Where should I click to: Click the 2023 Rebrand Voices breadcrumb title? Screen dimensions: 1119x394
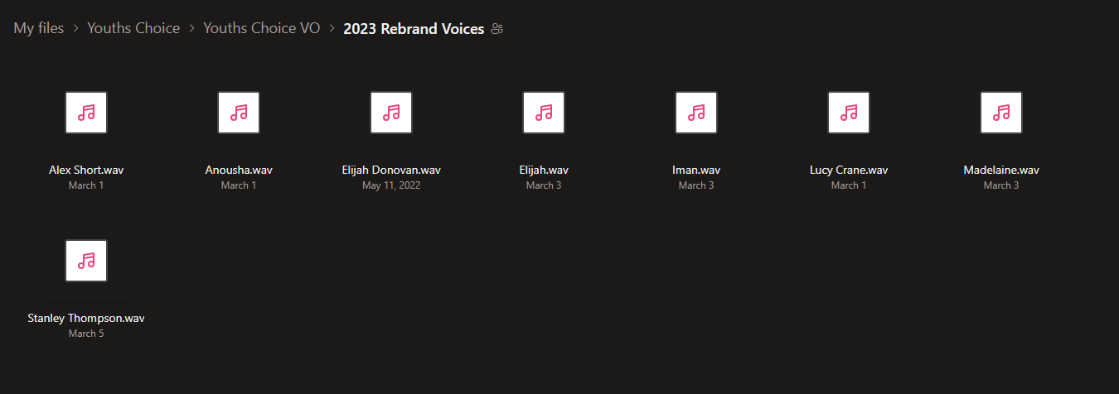click(414, 28)
